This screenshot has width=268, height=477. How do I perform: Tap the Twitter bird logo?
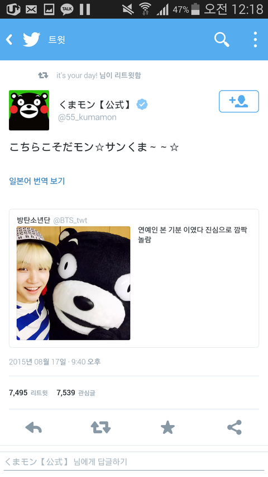(x=32, y=40)
